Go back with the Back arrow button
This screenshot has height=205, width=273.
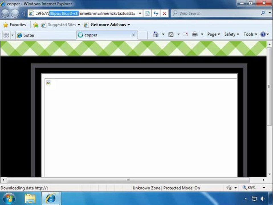[5, 13]
